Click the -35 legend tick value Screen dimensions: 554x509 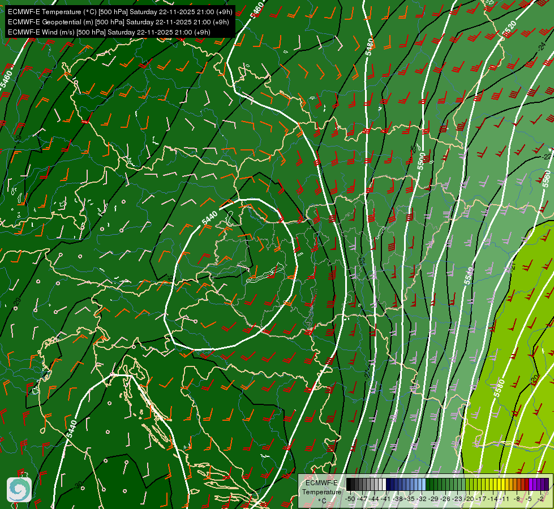[x=410, y=499]
